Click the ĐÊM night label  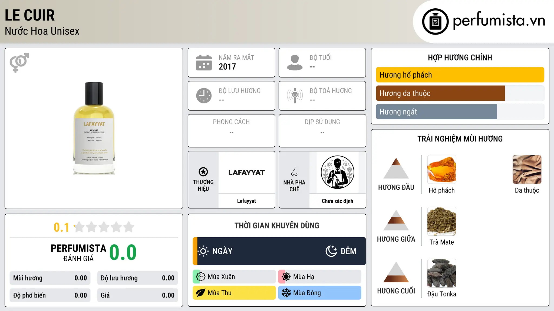pyautogui.click(x=348, y=251)
